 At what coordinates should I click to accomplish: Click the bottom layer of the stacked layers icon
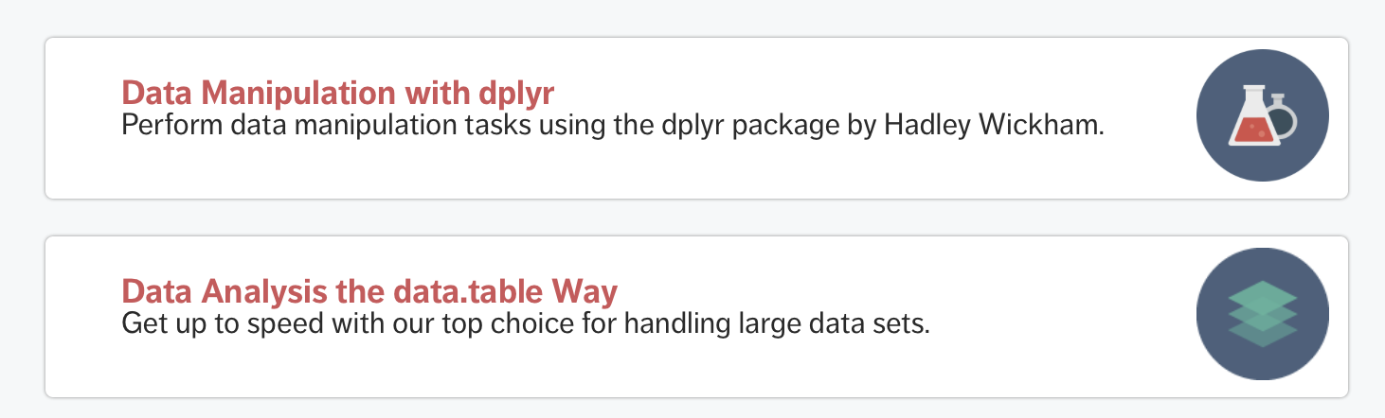(x=1263, y=333)
